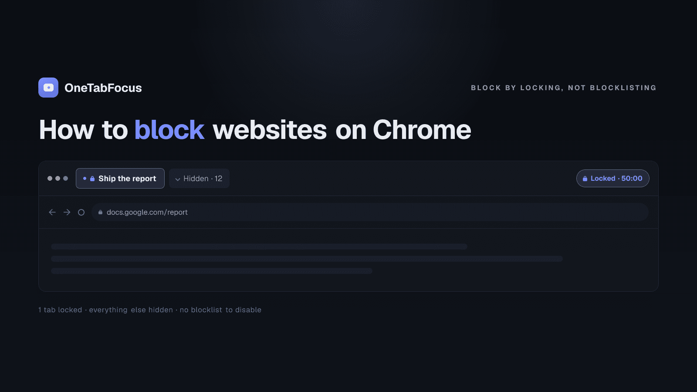The width and height of the screenshot is (697, 392).
Task: Click the tagline 'BLOCK BY LOCKING, NOT BLOCKLISTING'
Action: click(564, 88)
